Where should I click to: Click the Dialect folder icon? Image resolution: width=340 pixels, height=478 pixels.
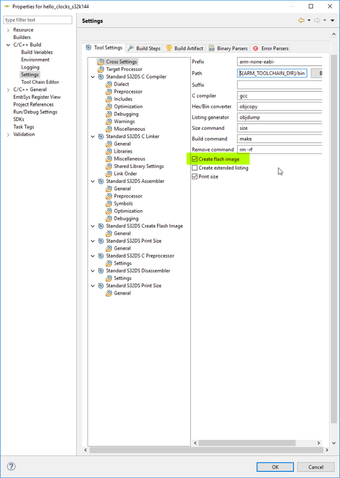click(109, 84)
